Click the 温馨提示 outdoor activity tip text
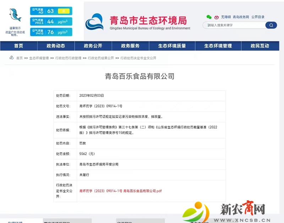The height and width of the screenshot is (223, 284). click(15, 31)
